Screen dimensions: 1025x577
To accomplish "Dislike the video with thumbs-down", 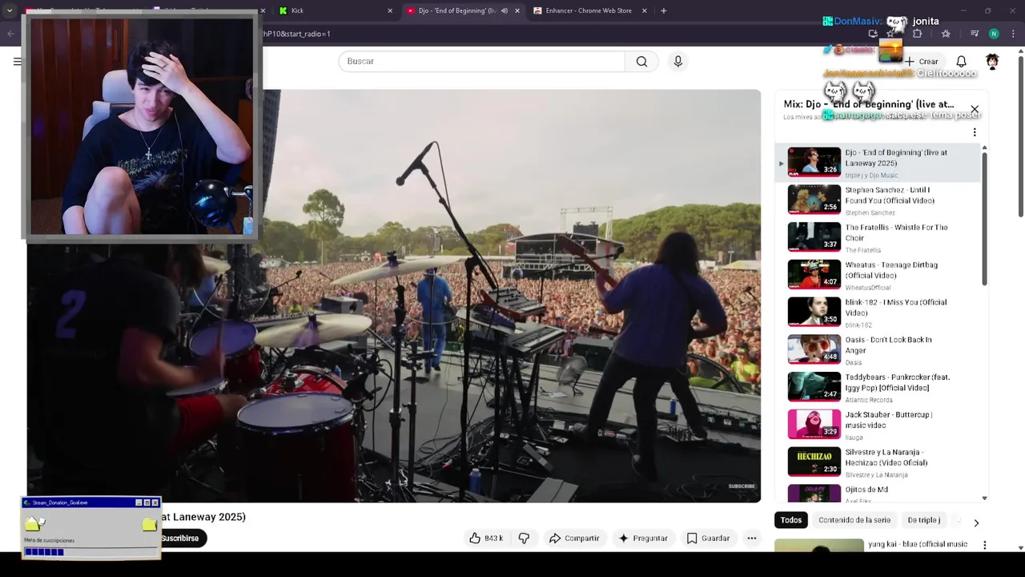I will point(524,539).
